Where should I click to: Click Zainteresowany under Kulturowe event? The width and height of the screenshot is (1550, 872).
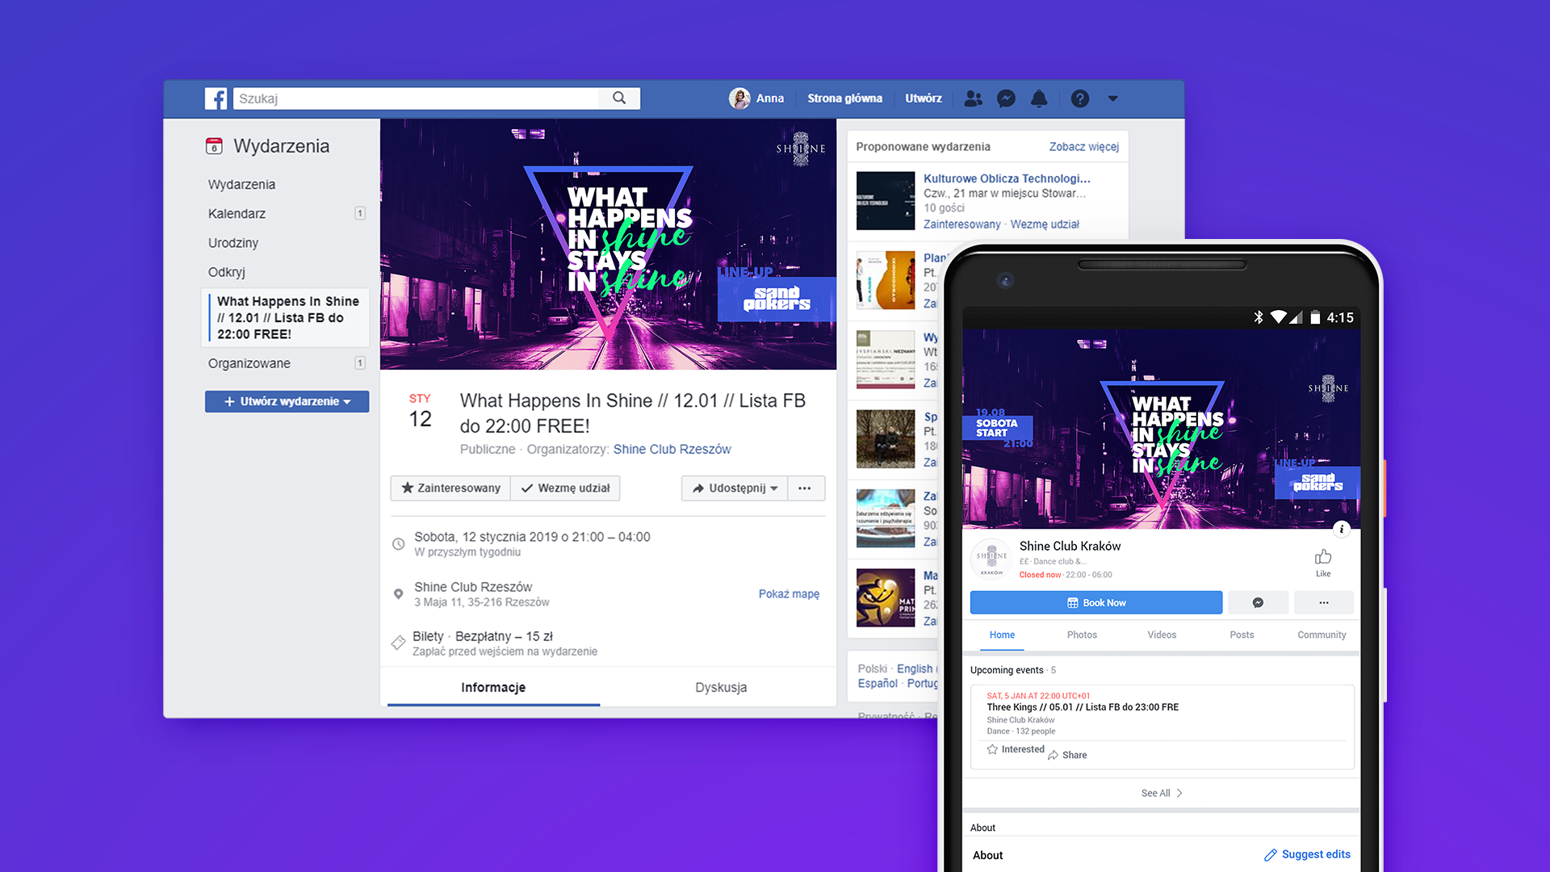pyautogui.click(x=961, y=224)
